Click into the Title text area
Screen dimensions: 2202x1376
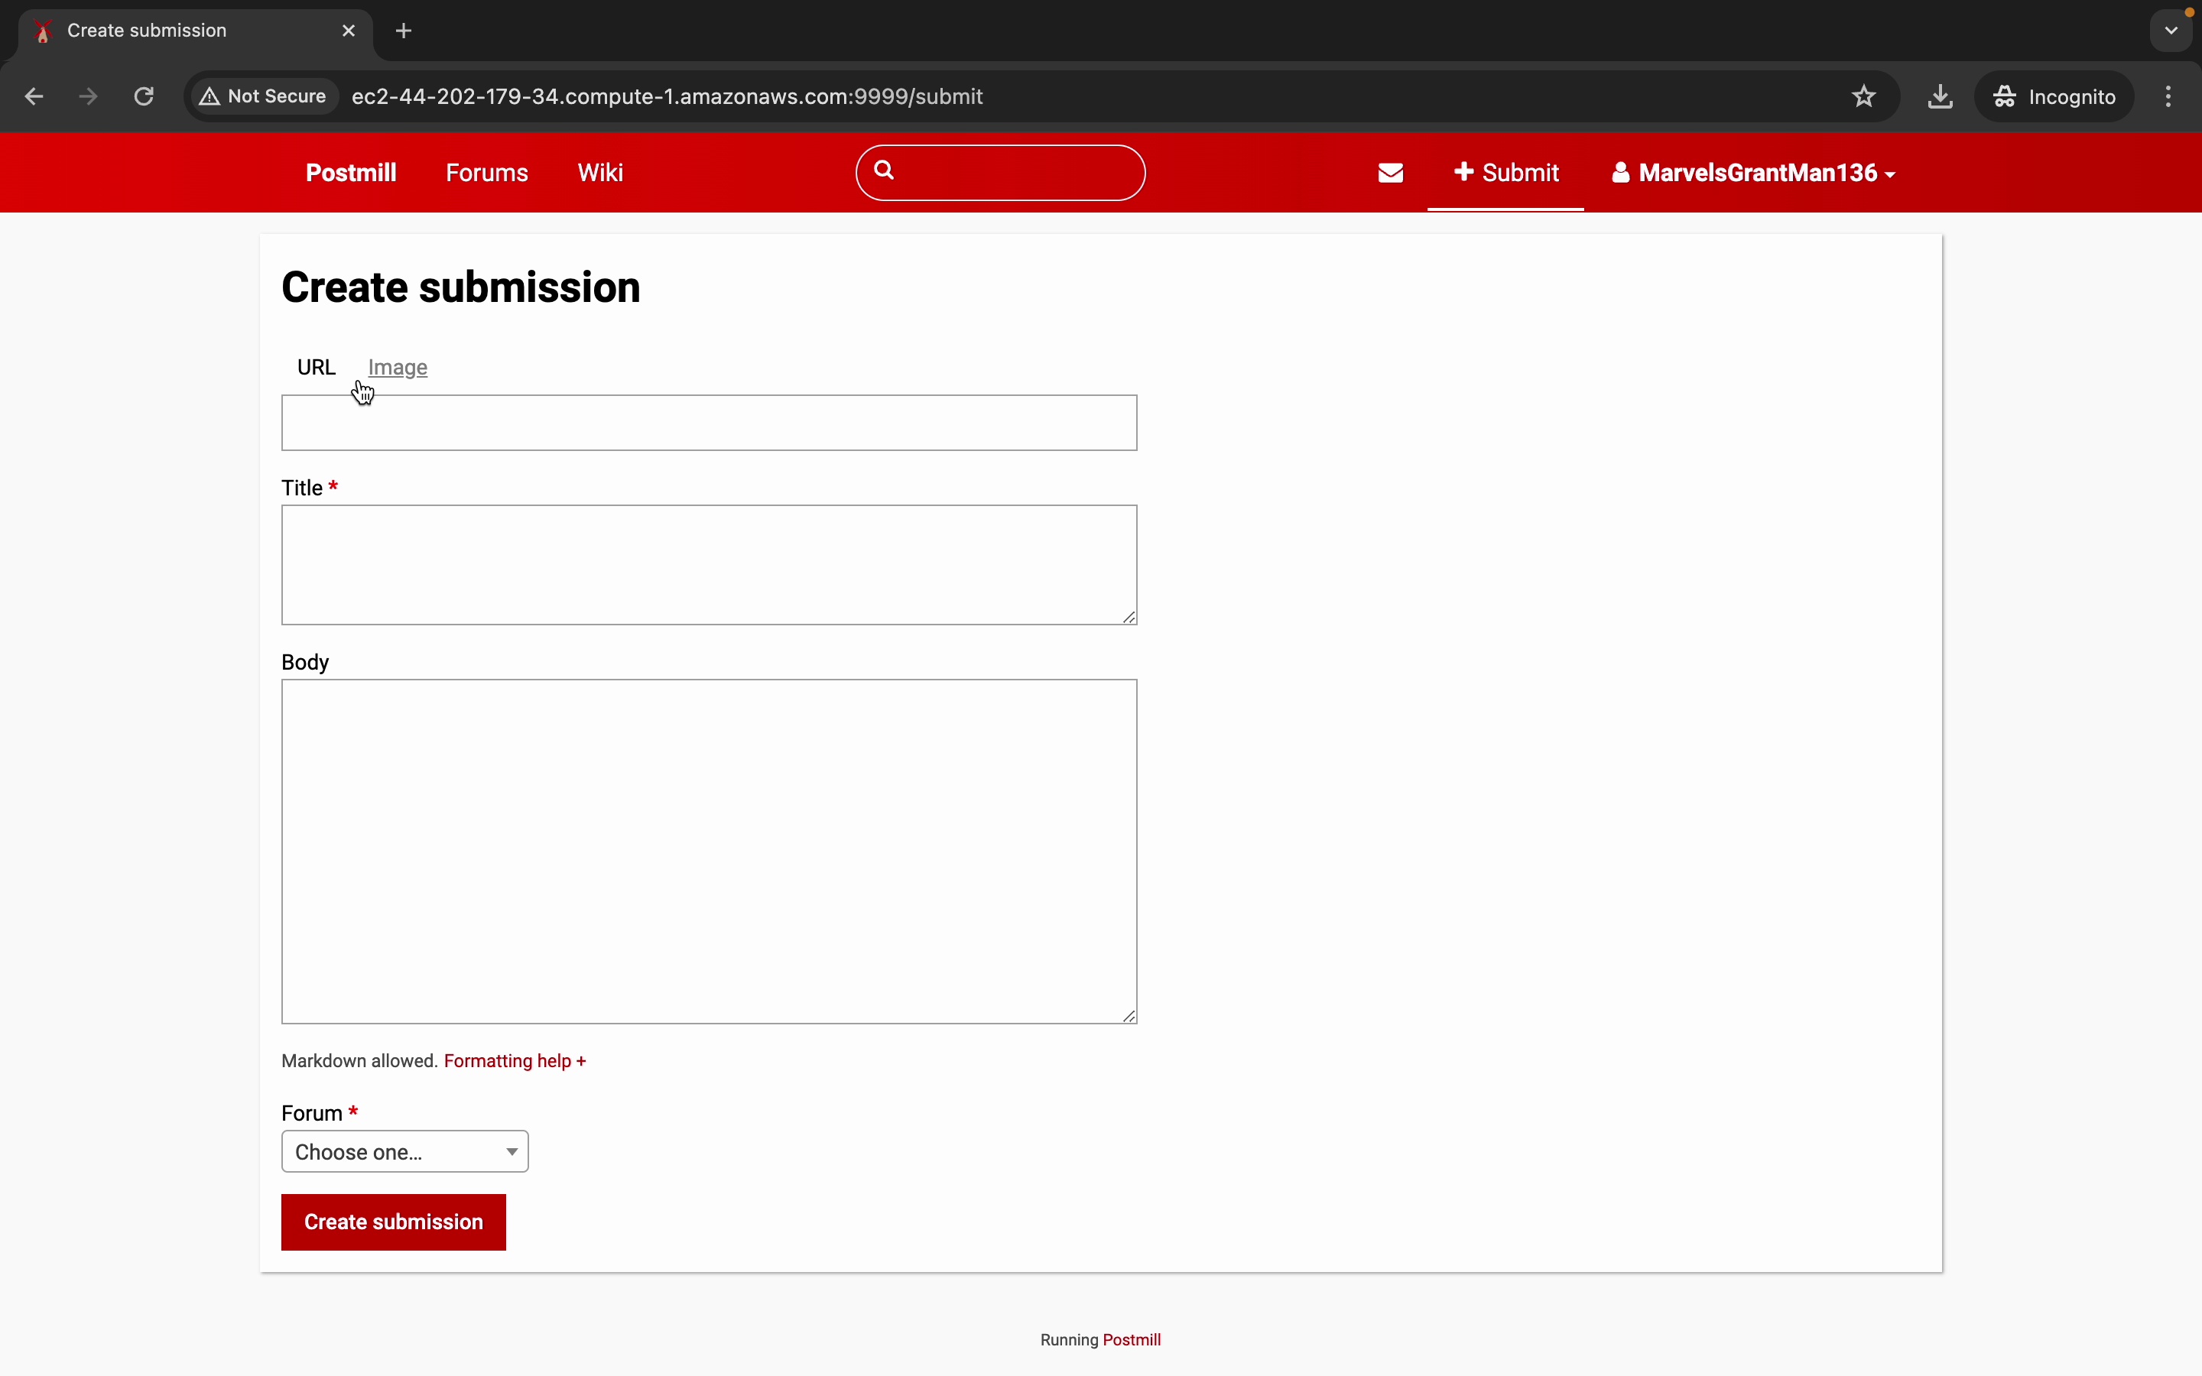(709, 564)
